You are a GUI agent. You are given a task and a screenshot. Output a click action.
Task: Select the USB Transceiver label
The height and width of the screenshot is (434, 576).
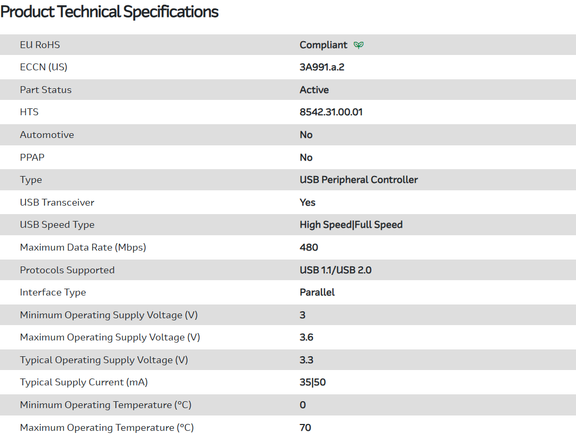pyautogui.click(x=57, y=202)
